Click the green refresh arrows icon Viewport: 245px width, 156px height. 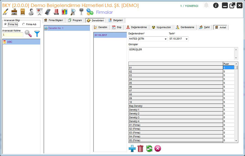tap(149, 148)
